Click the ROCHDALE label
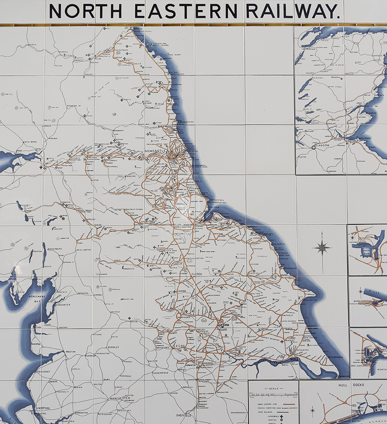The image size is (387, 424). click(126, 376)
